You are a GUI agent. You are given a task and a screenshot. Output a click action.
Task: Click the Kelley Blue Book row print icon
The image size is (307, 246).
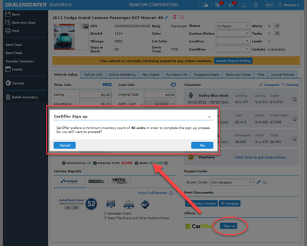click(295, 99)
